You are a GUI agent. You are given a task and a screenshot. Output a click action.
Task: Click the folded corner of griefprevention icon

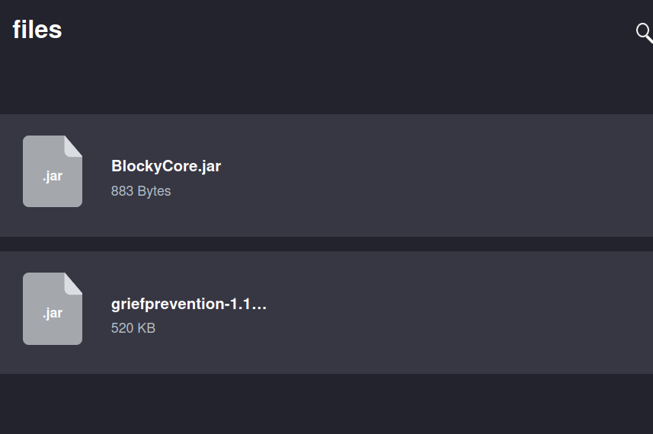(73, 282)
